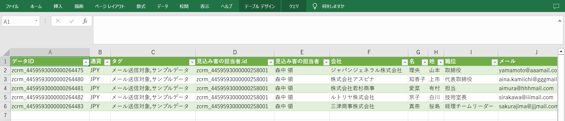The image size is (565, 121).
Task: Click the cancel X icon in formula bar
Action: pyautogui.click(x=58, y=21)
